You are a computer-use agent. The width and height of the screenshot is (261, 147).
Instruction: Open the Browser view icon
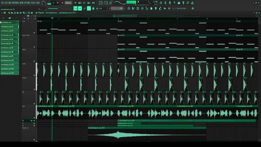[147, 8]
